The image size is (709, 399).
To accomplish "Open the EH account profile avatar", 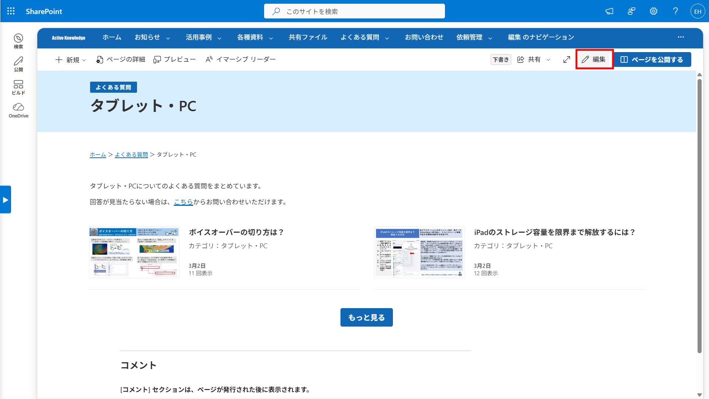I will coord(698,11).
